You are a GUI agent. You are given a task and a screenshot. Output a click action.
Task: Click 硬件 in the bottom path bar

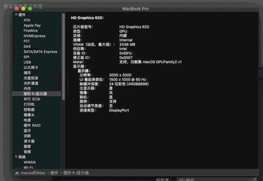point(54,173)
